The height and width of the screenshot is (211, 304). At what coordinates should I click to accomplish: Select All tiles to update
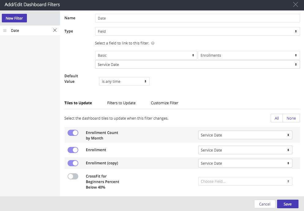click(277, 118)
